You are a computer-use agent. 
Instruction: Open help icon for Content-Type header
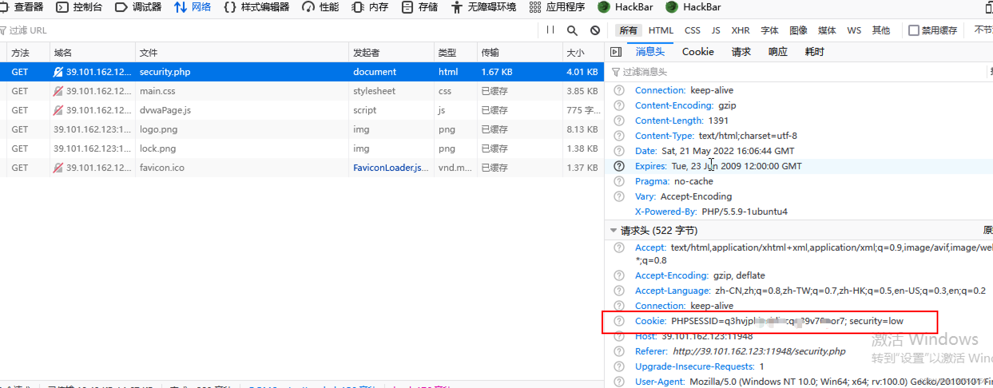(619, 136)
